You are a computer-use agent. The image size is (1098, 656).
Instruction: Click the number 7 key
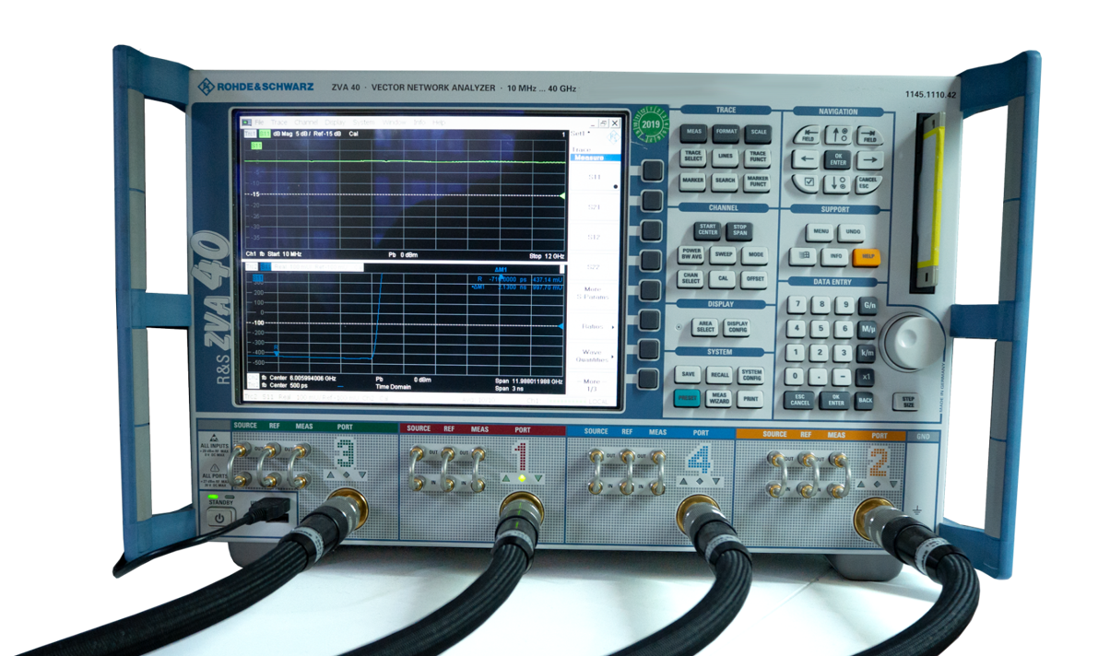coord(797,305)
